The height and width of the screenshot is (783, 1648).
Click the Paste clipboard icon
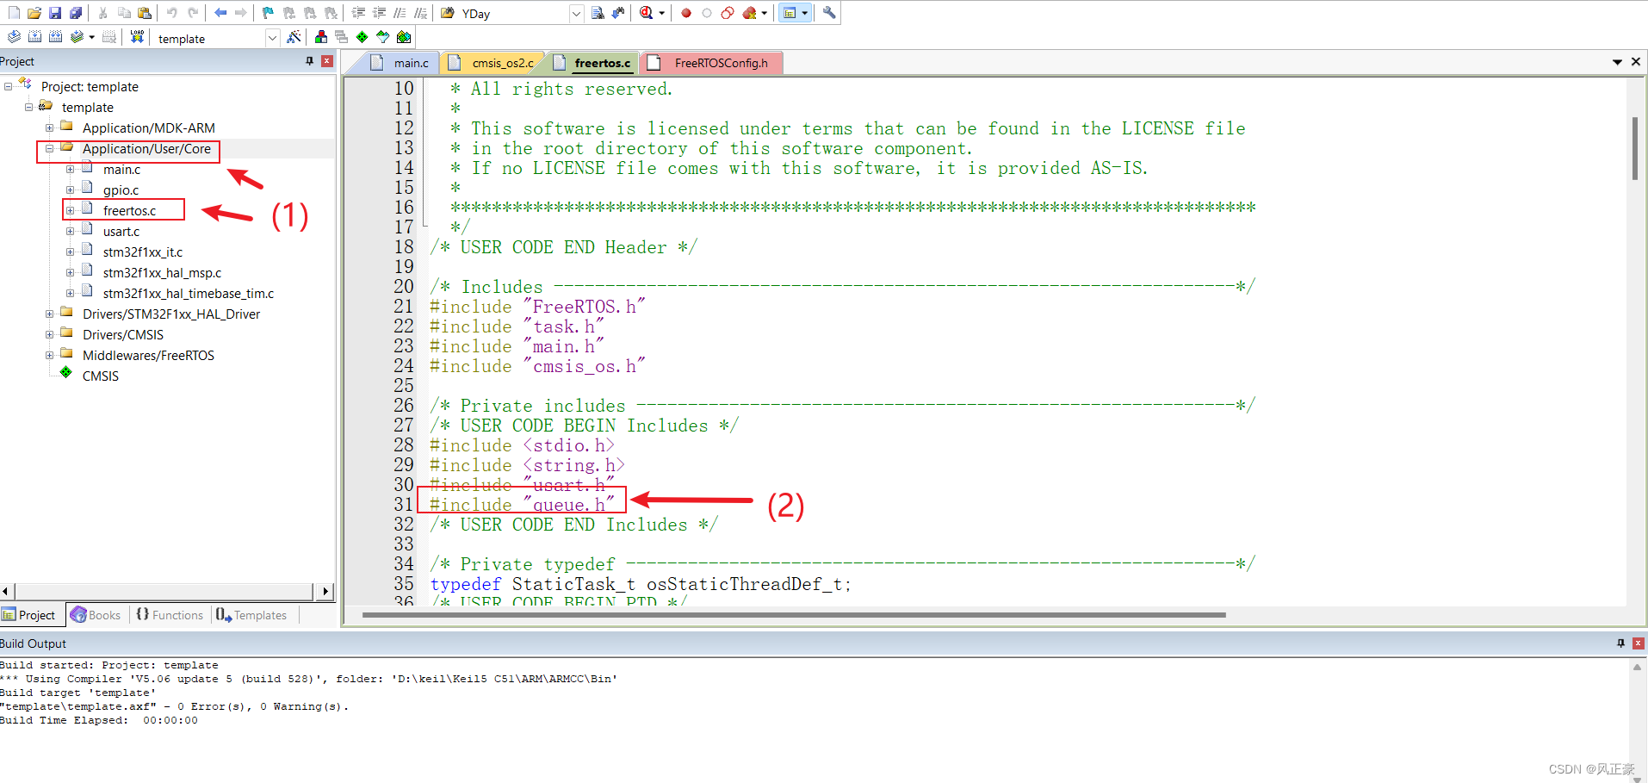145,13
